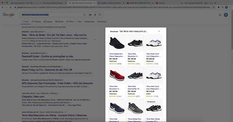This screenshot has height=122, width=233.
Task: Click the info icon in shopping ads panel
Action: [x=159, y=31]
